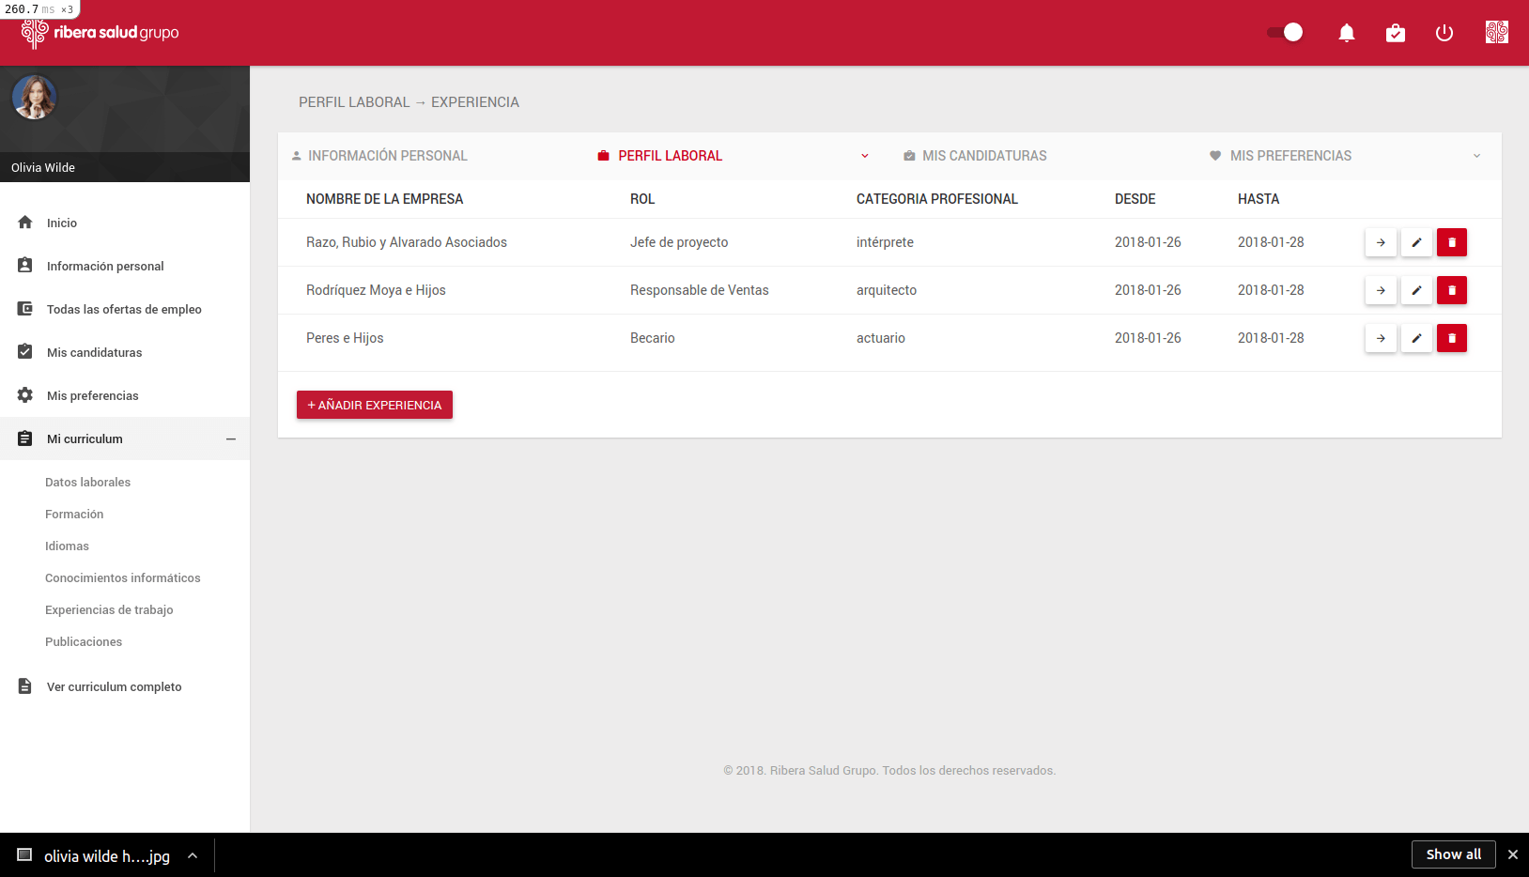Open the grid logo icon at top right
Viewport: 1529px width, 877px height.
(1497, 33)
